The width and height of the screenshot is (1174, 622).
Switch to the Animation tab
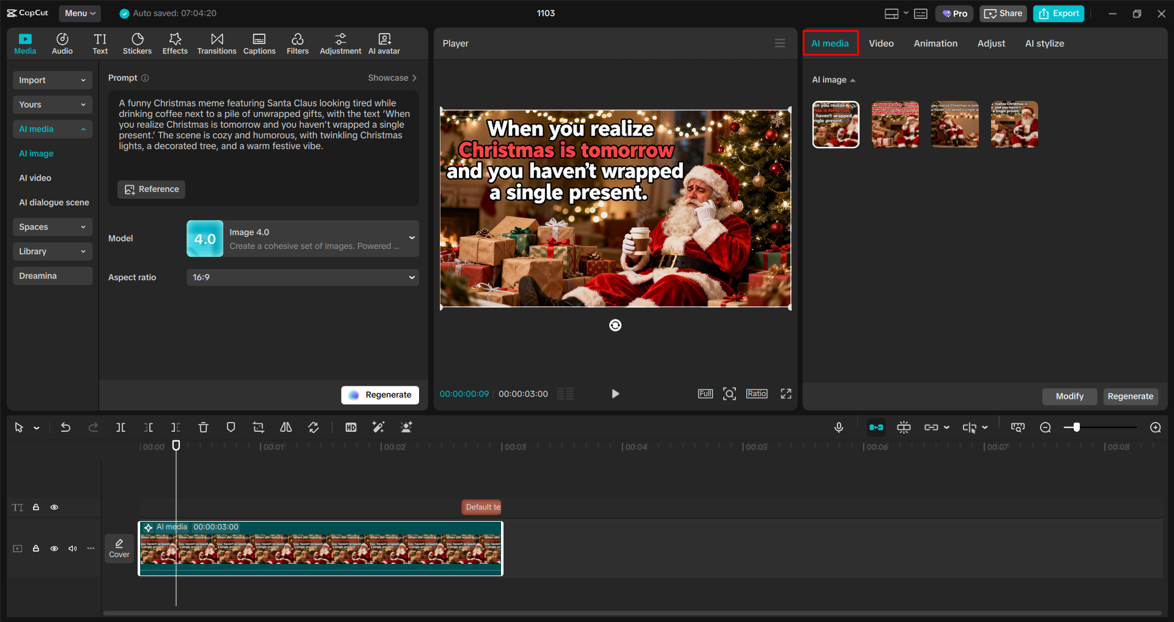935,43
